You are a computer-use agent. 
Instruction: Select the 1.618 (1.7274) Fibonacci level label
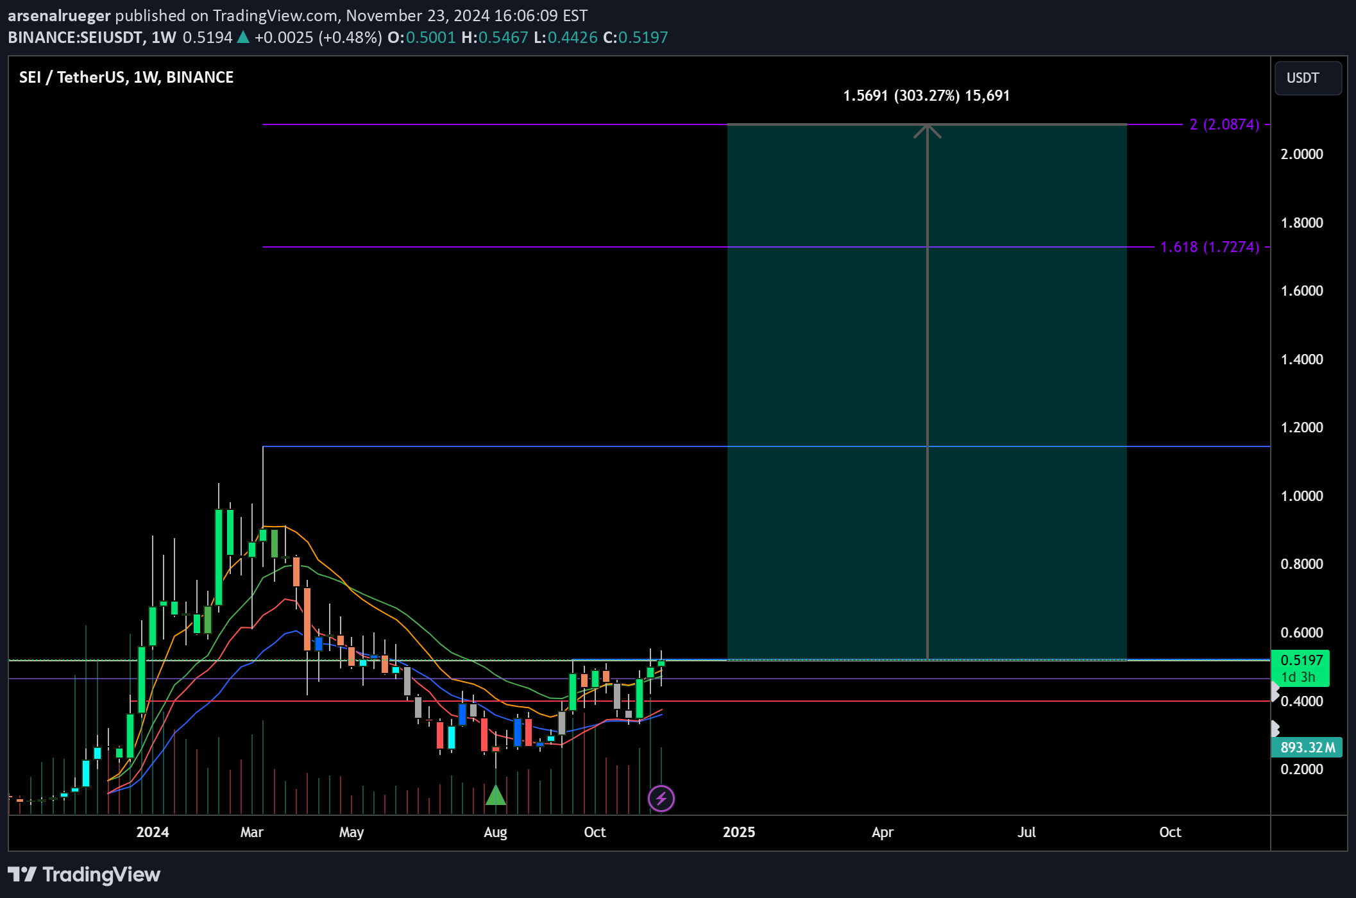[1209, 247]
